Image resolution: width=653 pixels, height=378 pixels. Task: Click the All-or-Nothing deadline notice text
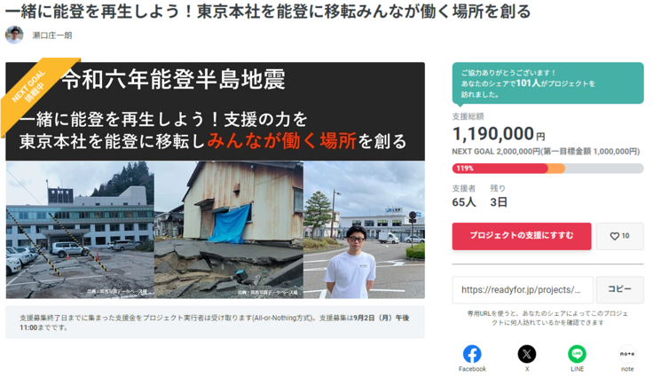215,322
